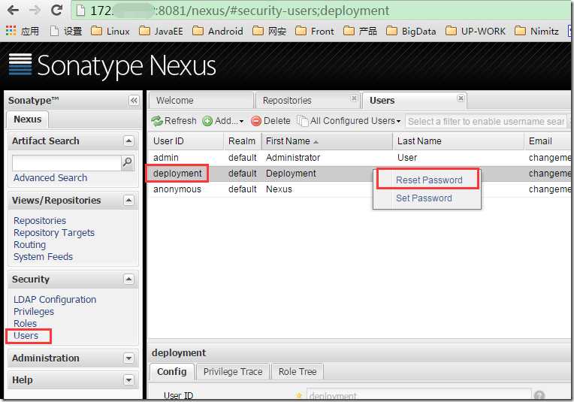Viewport: 574px width, 402px height.
Task: Switch to the Privilege Trace tab
Action: pos(233,372)
